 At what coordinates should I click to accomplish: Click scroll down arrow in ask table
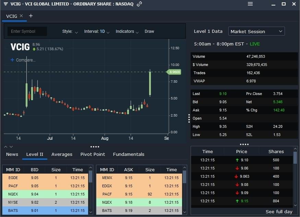[185, 212]
